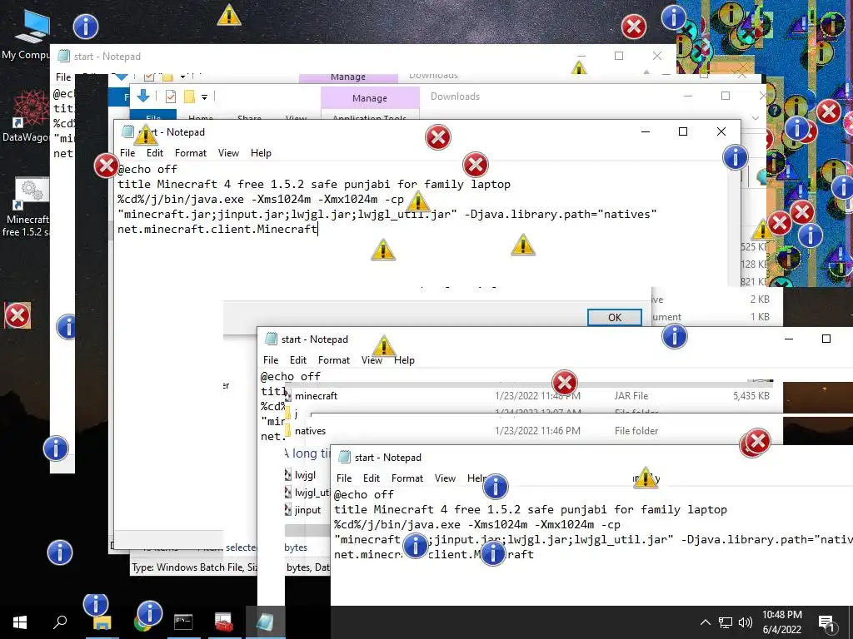Click the 'Type: Windows Batch File' status text
Viewport: 853px width, 639px height.
coord(194,567)
